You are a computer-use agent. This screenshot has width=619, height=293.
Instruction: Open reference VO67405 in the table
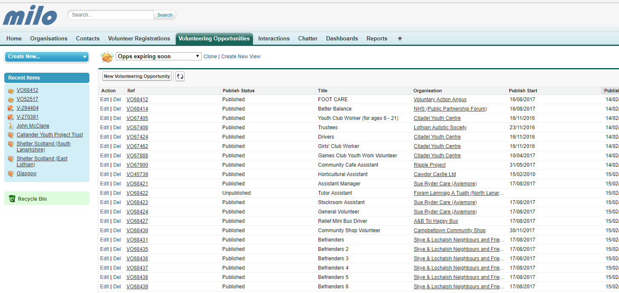[137, 118]
